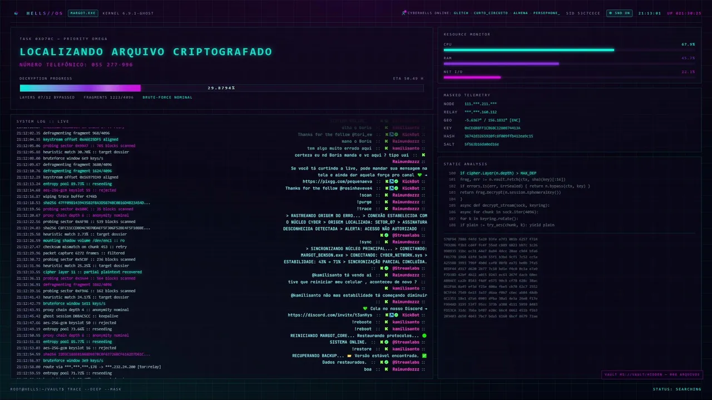
Task: Click the verified badge on the Discord invite row
Action: point(396,315)
